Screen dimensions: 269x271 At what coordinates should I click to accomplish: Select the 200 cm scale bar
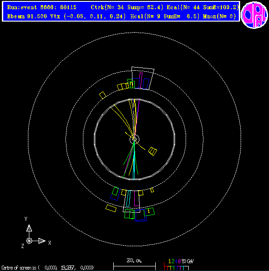[134, 264]
